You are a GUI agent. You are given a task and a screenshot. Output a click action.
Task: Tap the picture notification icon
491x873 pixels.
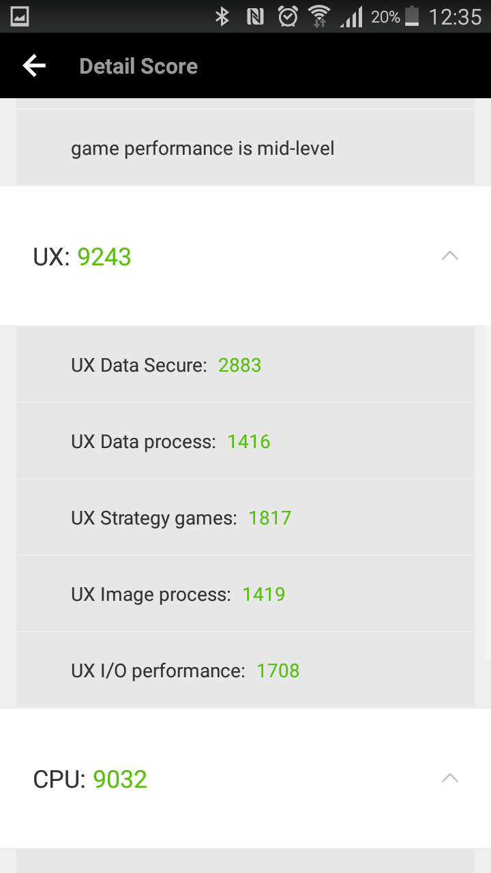pyautogui.click(x=20, y=16)
